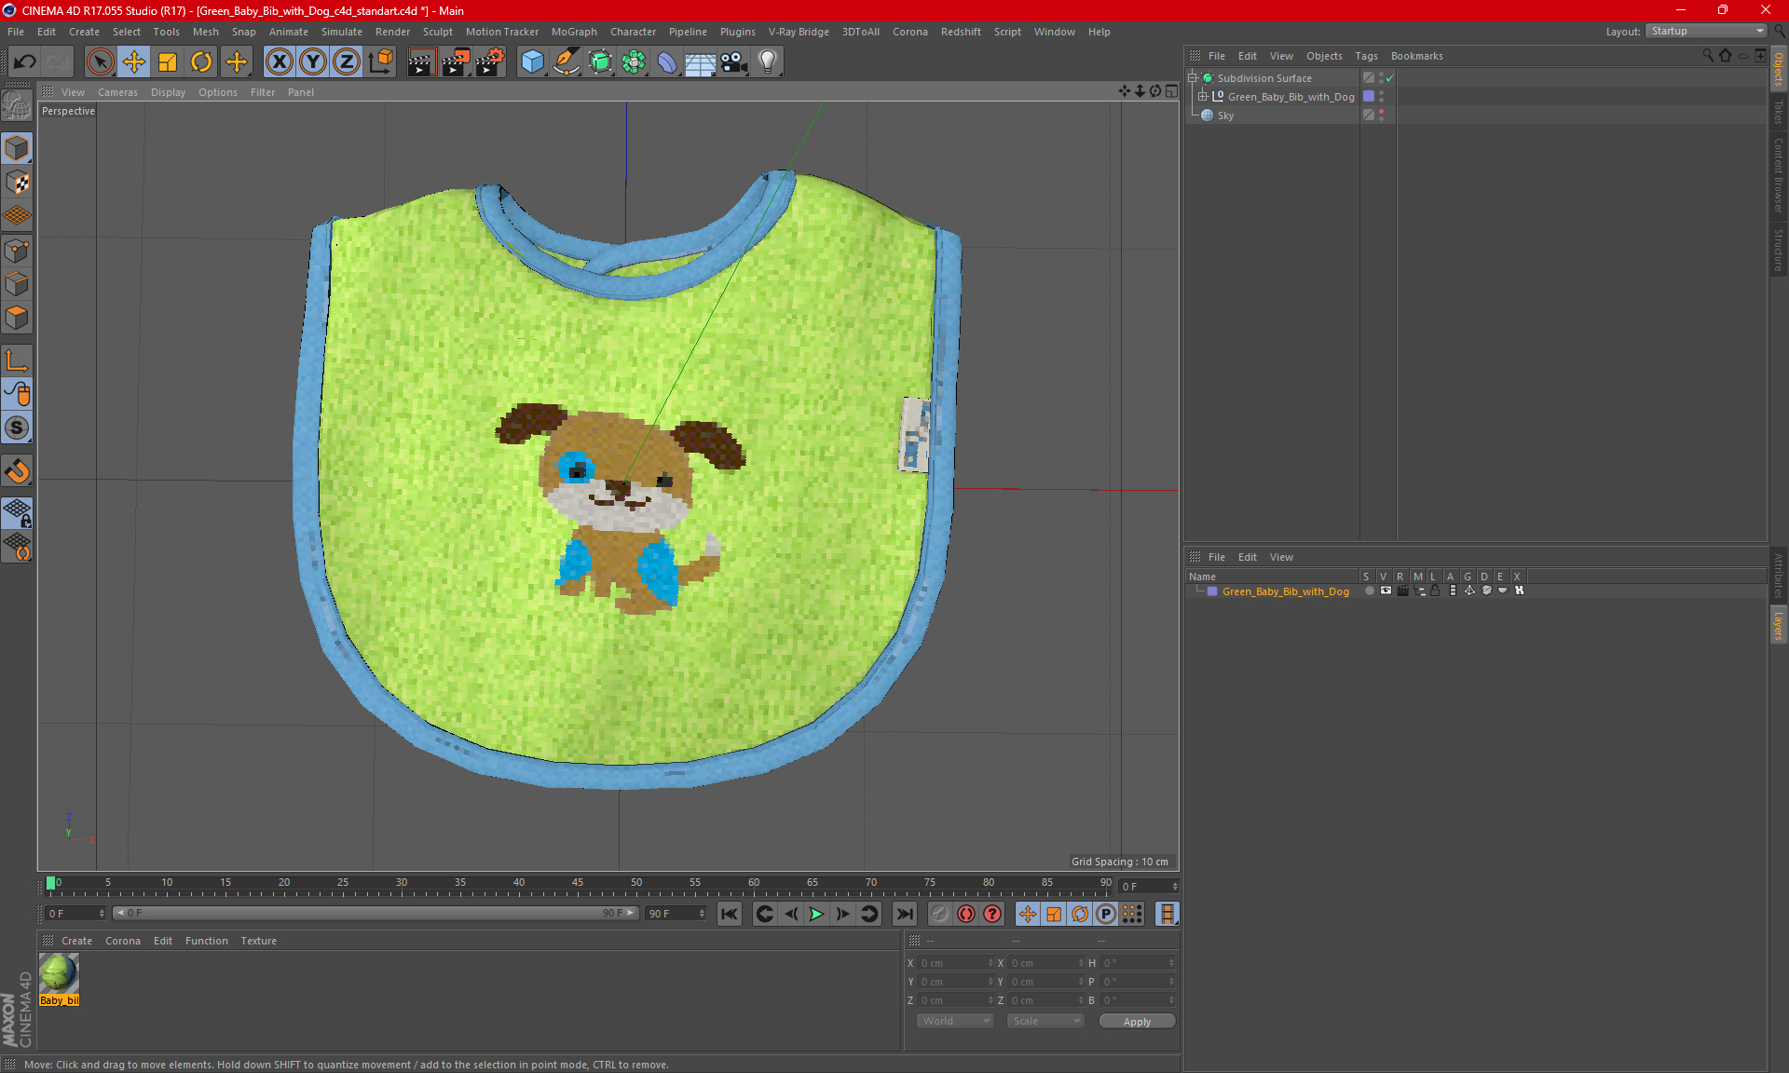
Task: Open the Spline pen tool
Action: point(566,62)
